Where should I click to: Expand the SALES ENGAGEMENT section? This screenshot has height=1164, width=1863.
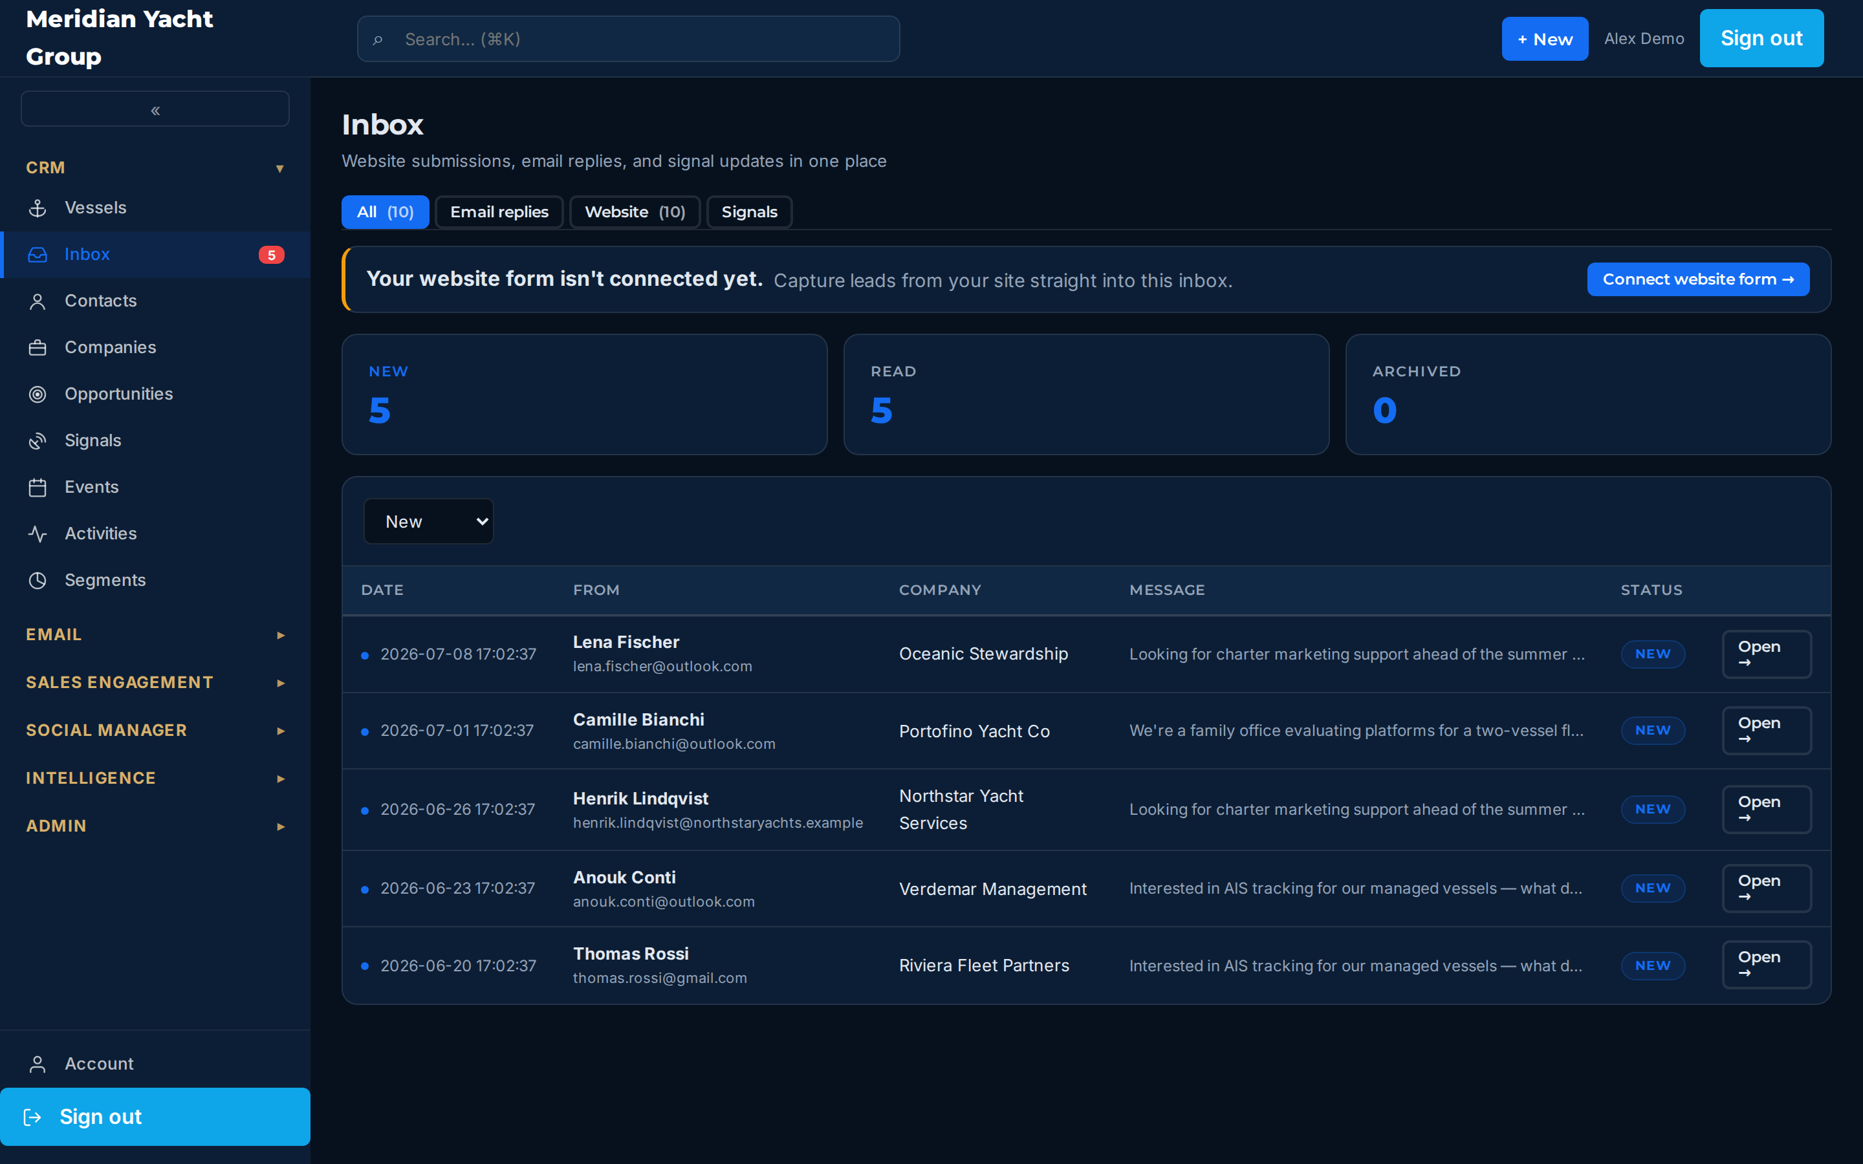click(155, 682)
